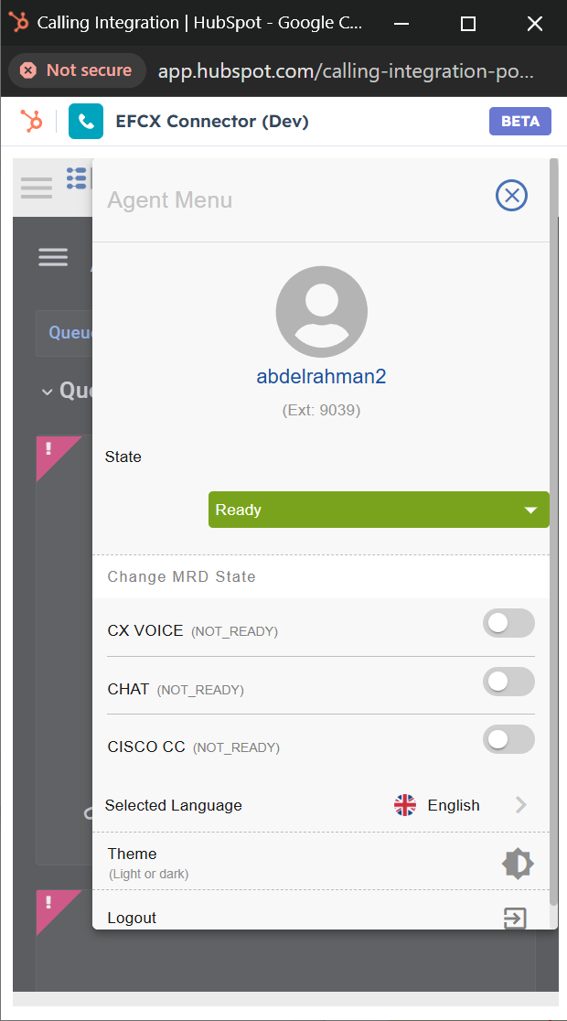Click the agent profile avatar icon

click(321, 312)
